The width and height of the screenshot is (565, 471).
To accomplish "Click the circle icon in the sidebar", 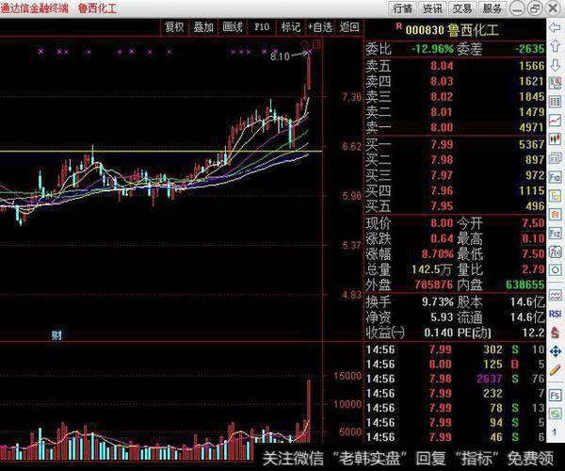I will point(555,270).
